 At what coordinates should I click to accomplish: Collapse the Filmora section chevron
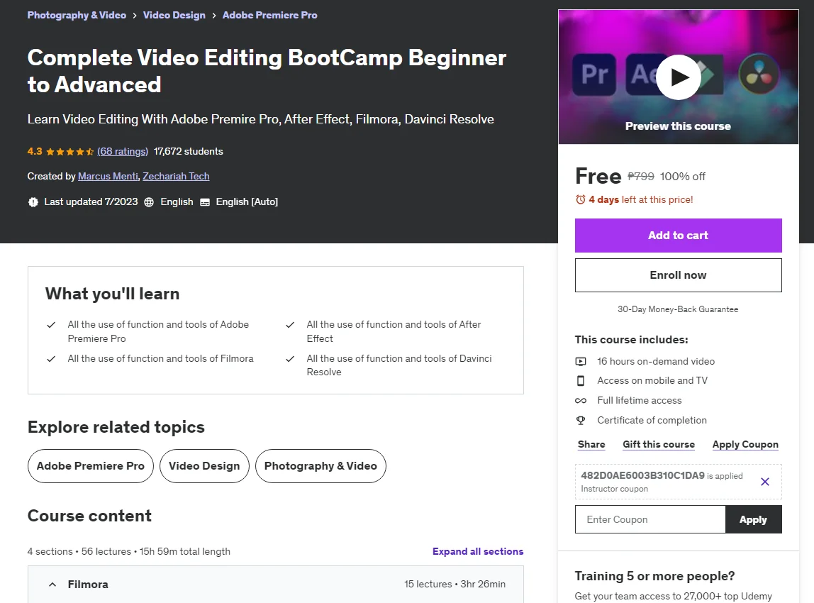[52, 585]
